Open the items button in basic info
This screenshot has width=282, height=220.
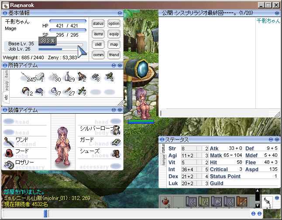pos(98,34)
